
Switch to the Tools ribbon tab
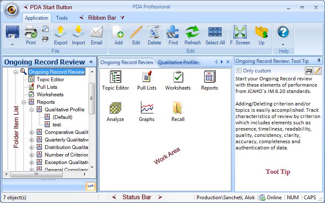pyautogui.click(x=62, y=18)
